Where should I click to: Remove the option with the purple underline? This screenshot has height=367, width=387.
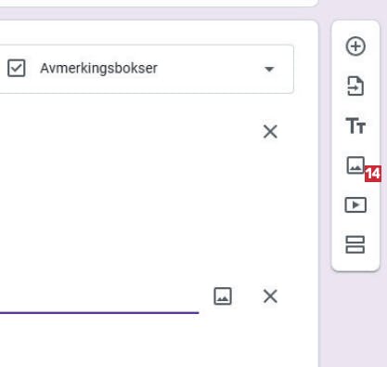(270, 296)
